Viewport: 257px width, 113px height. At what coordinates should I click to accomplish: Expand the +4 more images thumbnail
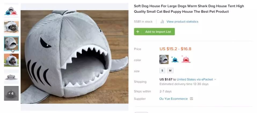(11, 93)
